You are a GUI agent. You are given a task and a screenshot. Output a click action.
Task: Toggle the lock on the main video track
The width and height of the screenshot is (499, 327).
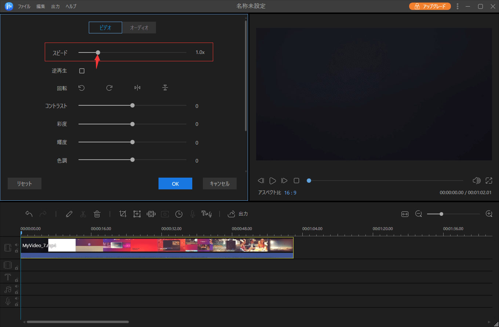pyautogui.click(x=17, y=251)
